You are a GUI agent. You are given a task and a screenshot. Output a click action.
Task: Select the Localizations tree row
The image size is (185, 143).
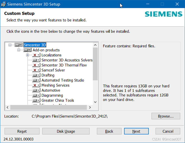pyautogui.click(x=52, y=55)
